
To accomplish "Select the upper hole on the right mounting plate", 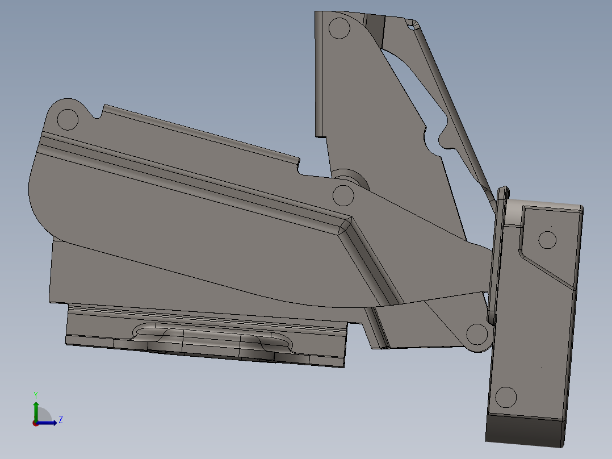I will 547,240.
